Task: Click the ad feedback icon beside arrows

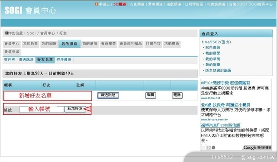Action: tap(213, 148)
